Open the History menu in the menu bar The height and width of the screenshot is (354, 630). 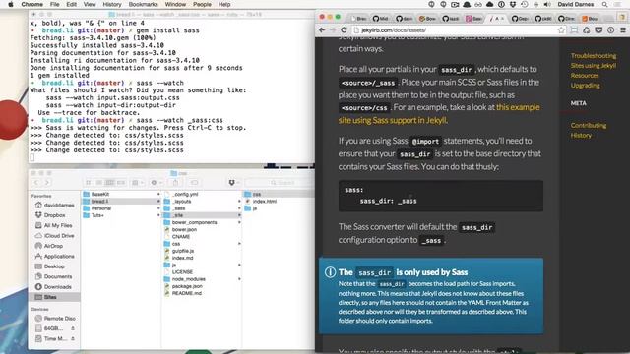click(x=112, y=4)
